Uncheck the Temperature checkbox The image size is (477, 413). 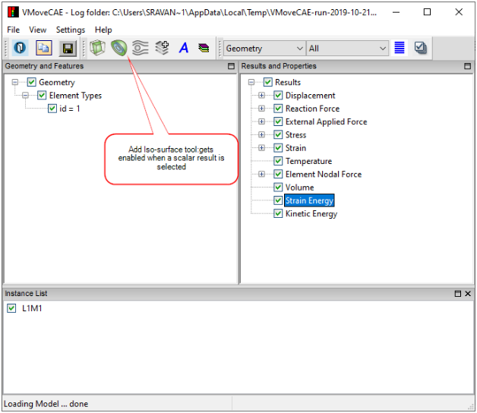click(x=278, y=161)
